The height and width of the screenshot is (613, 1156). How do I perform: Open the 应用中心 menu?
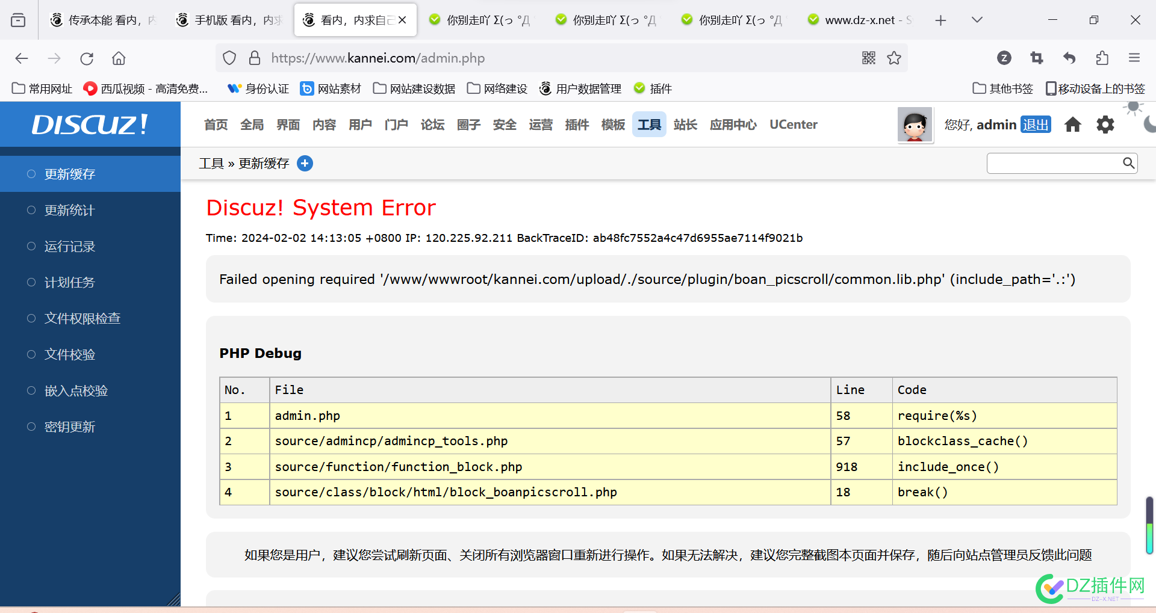coord(733,125)
